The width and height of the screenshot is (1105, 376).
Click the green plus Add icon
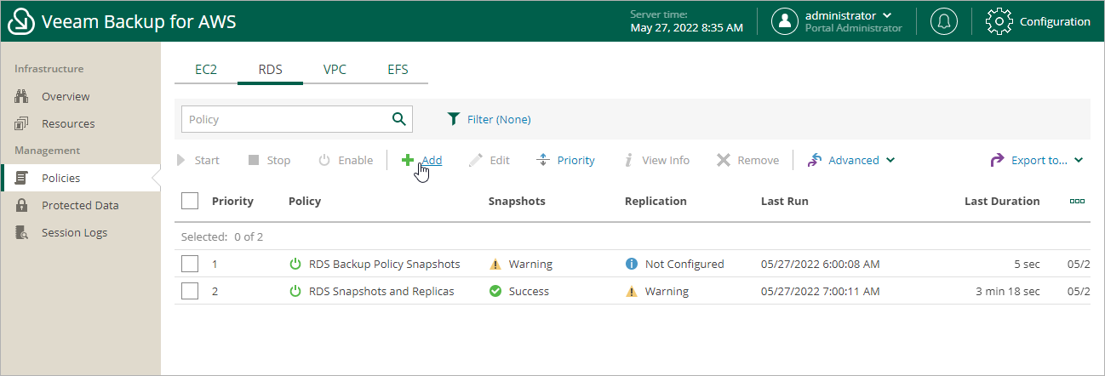pos(408,160)
